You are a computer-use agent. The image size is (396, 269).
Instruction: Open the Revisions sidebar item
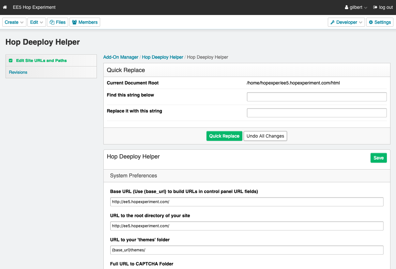pos(51,72)
